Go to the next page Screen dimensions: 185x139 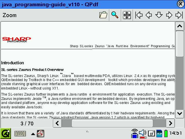(169, 15)
